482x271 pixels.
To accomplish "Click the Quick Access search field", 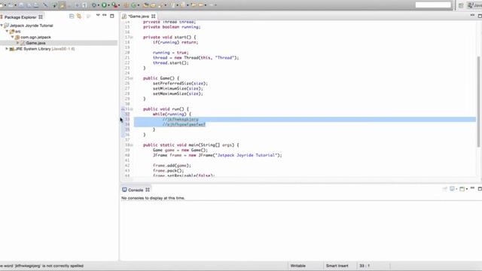I will pos(433,5).
